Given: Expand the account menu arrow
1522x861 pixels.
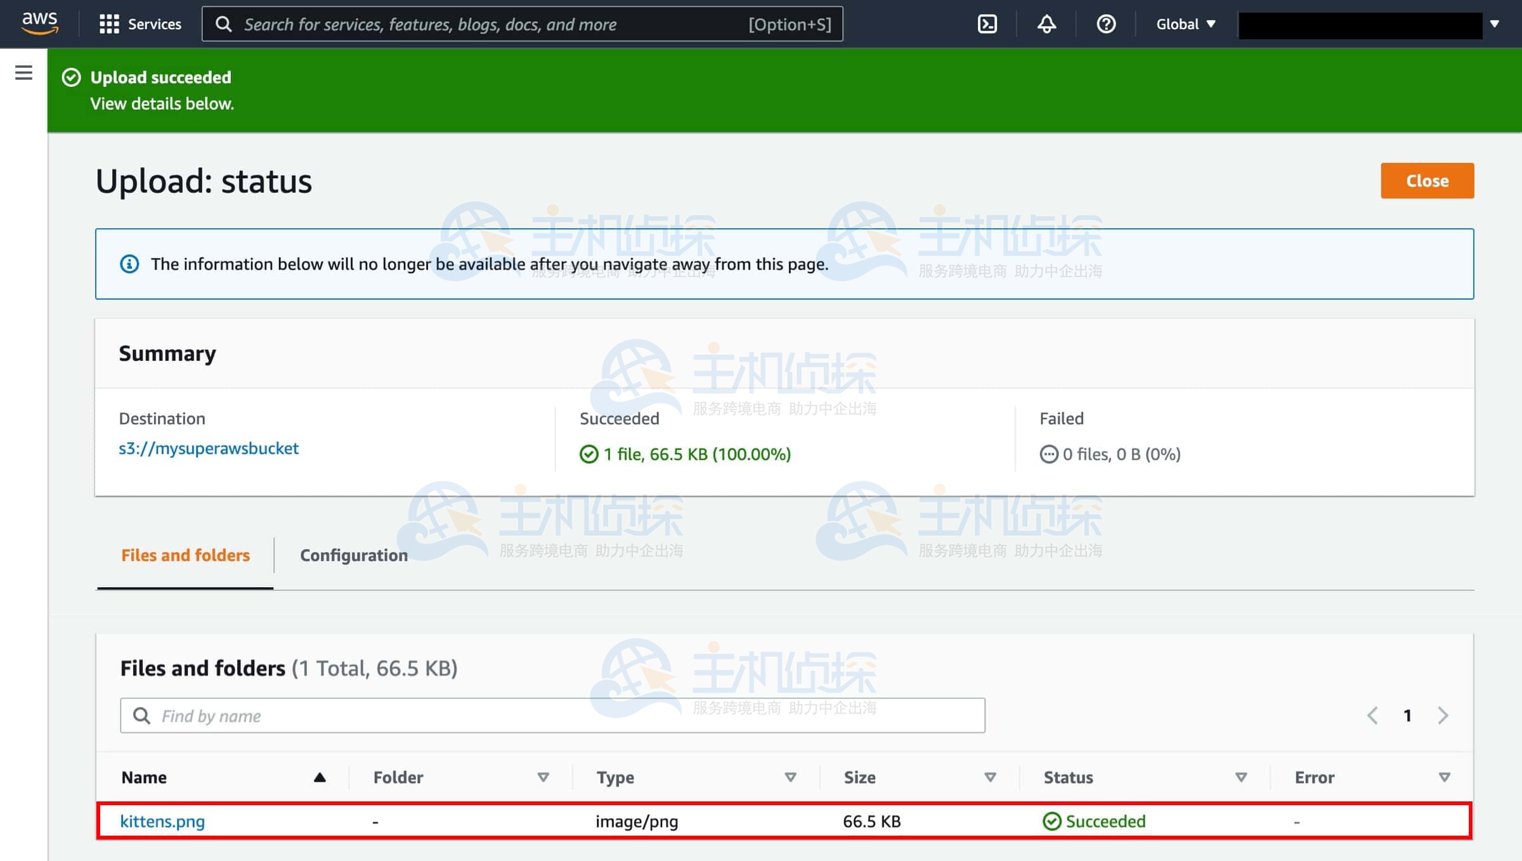Looking at the screenshot, I should tap(1495, 24).
